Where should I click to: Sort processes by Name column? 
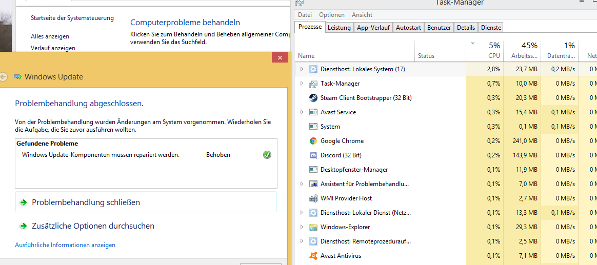(x=354, y=51)
